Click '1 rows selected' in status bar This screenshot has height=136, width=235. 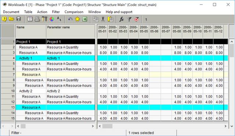(x=141, y=133)
